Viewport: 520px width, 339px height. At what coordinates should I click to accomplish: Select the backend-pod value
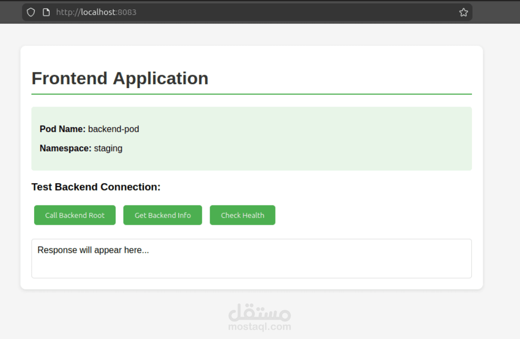[114, 129]
